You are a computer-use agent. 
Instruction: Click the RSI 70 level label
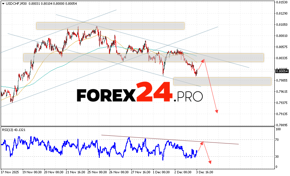click(277, 139)
